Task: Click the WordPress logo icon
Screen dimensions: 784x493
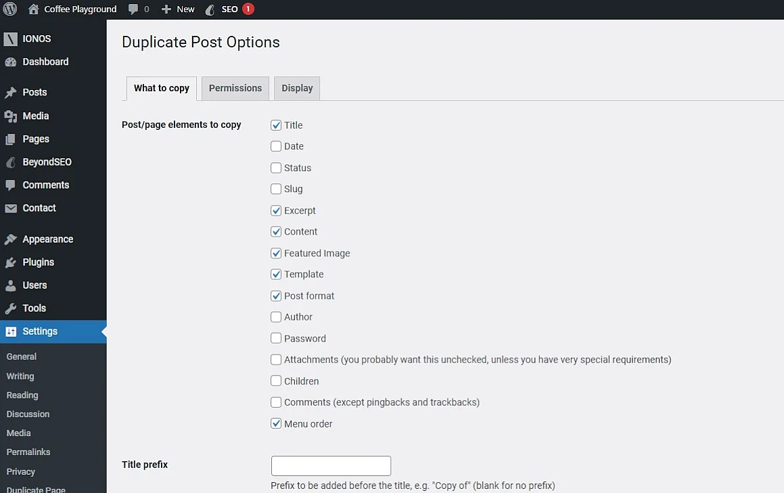Action: point(10,9)
